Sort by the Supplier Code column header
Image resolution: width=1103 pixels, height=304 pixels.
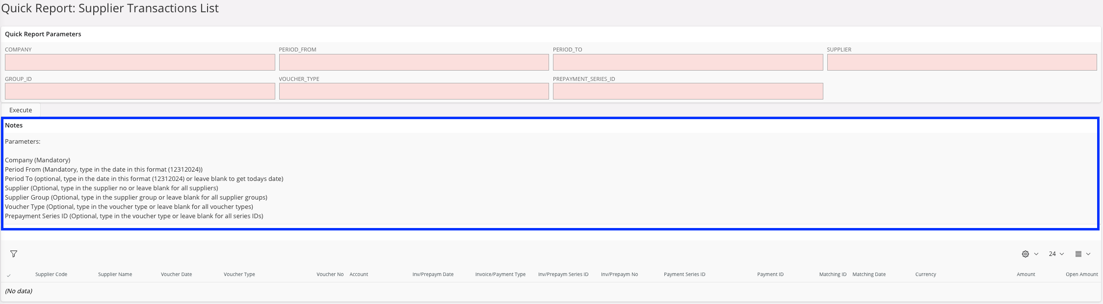click(51, 275)
